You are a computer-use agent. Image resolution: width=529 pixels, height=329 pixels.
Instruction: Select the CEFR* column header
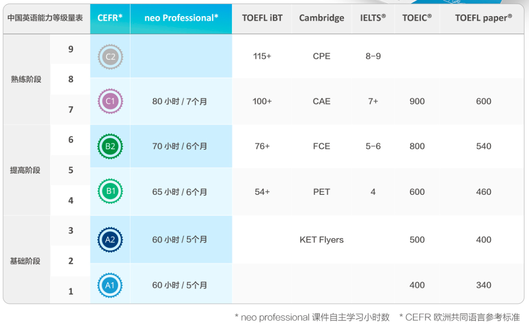click(110, 18)
